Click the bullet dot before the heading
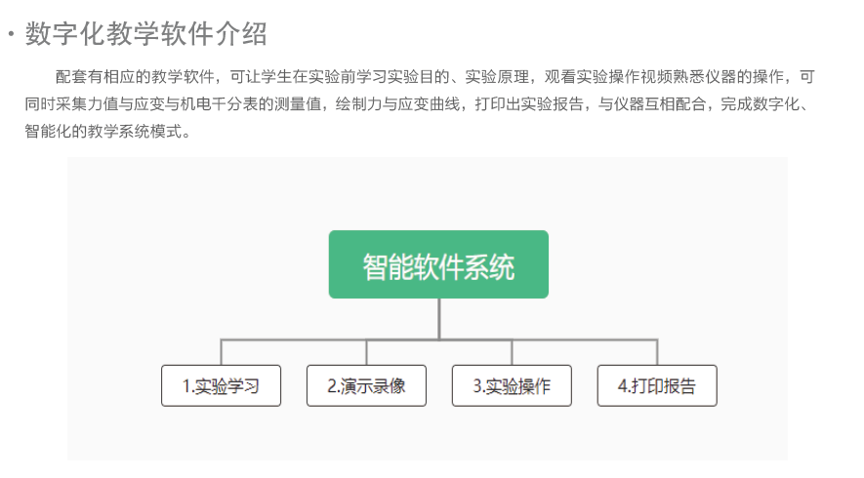Viewport: 864px width, 478px height. 11,36
